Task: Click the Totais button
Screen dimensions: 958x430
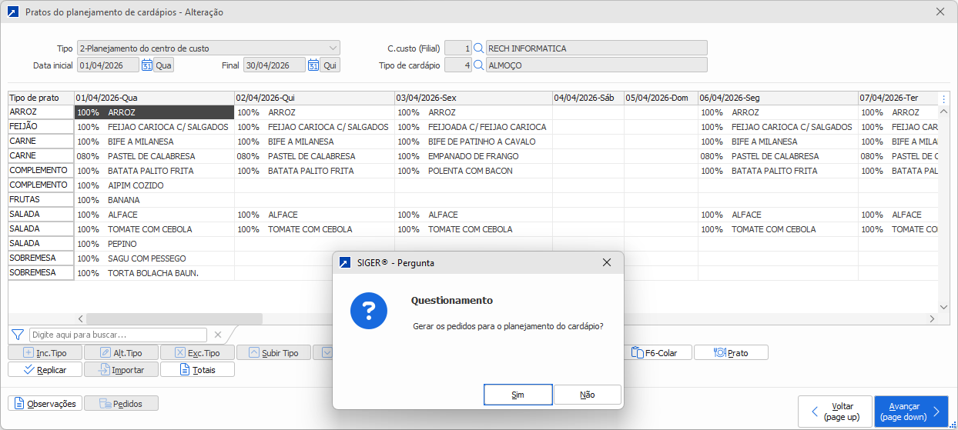Action: (x=197, y=370)
